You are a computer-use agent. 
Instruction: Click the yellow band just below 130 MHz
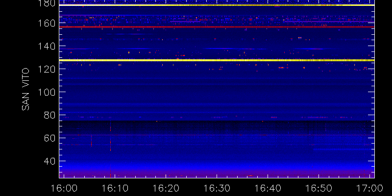click(x=217, y=60)
